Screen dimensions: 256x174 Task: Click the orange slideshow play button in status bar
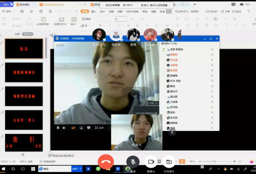coord(182,161)
